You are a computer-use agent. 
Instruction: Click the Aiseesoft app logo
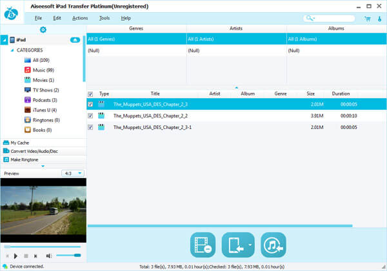11,14
